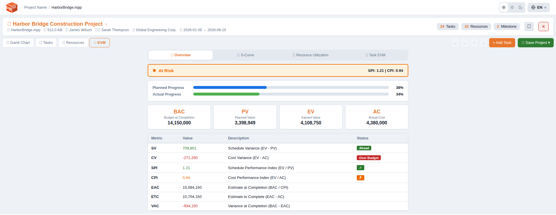Select the EVM tab
The width and height of the screenshot is (556, 215).
[x=100, y=43]
